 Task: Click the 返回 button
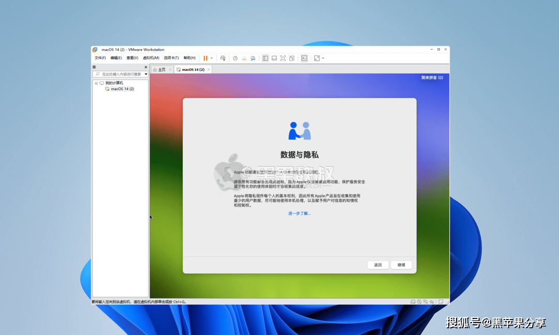click(x=378, y=265)
